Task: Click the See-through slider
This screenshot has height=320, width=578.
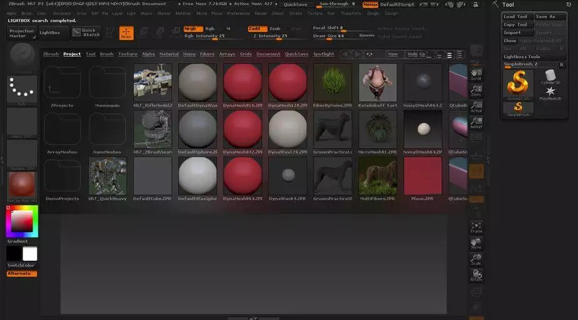Action: point(337,4)
